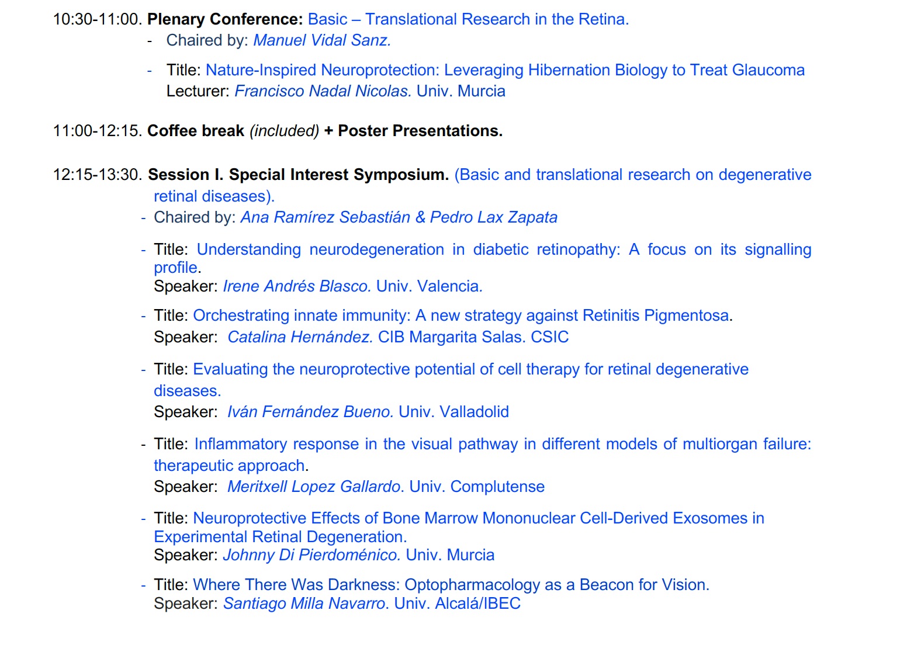Viewport: 914px width, 645px height.
Task: Click the Coffee break heading
Action: [196, 131]
